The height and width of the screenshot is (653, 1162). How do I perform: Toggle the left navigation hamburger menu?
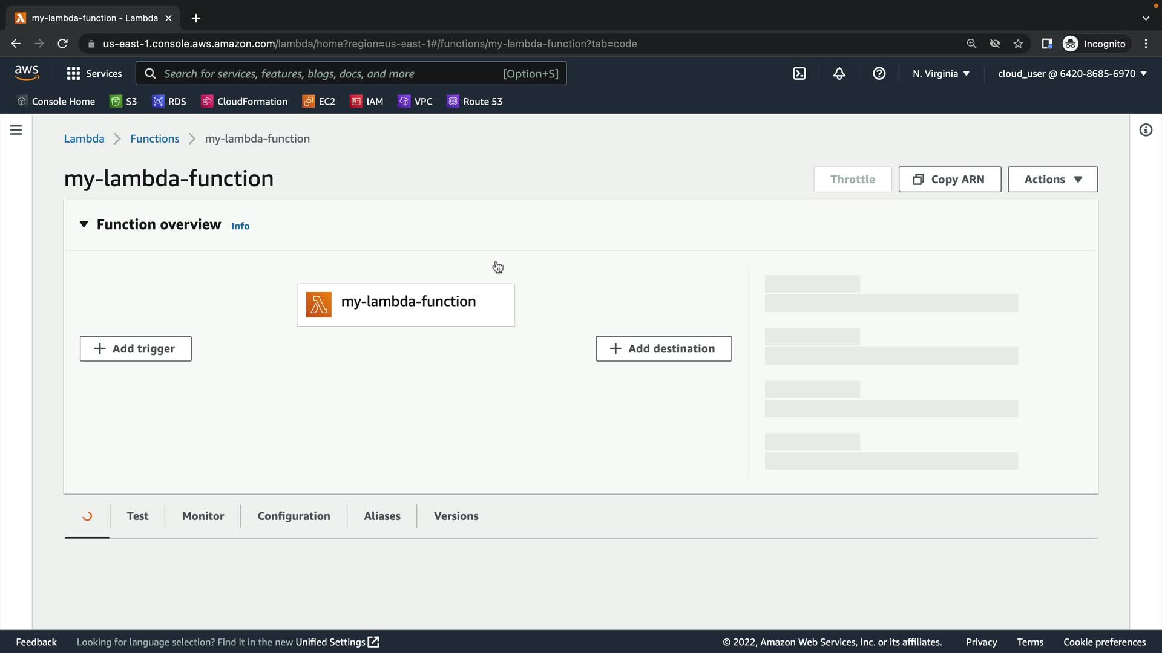(16, 130)
